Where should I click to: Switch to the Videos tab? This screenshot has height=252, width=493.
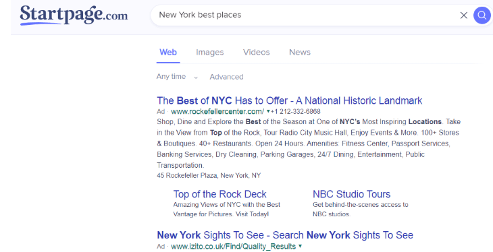coord(256,52)
